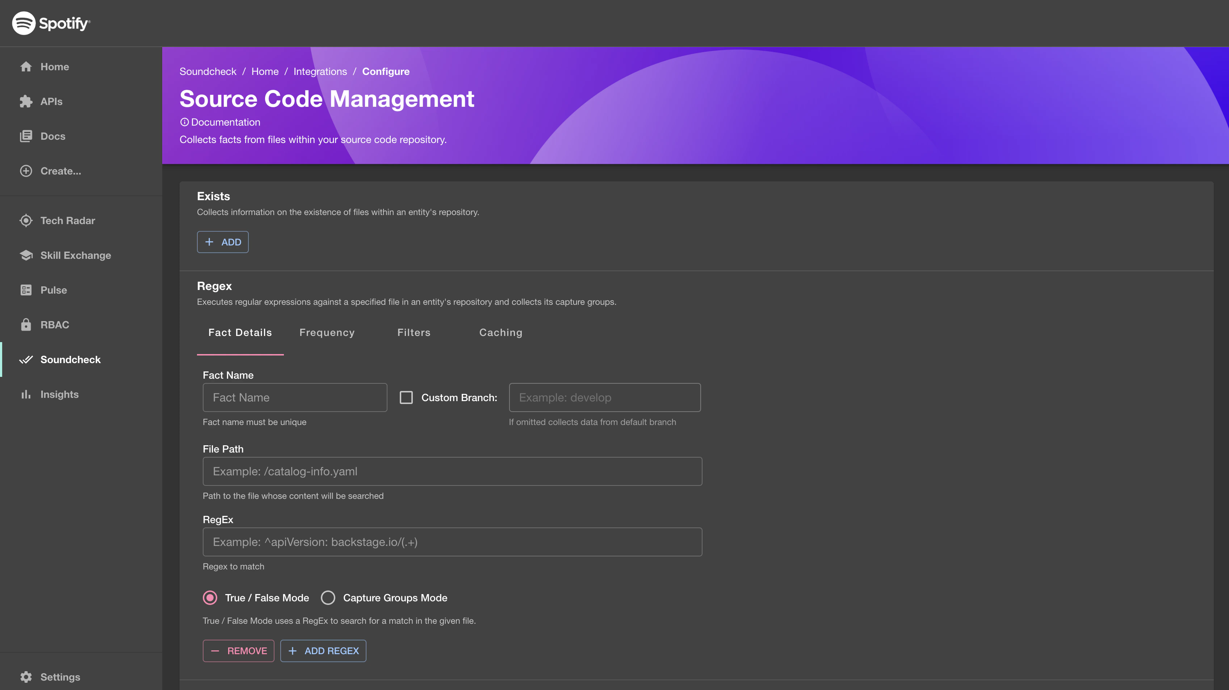Go to Docs in the sidebar
This screenshot has width=1229, height=690.
click(81, 136)
